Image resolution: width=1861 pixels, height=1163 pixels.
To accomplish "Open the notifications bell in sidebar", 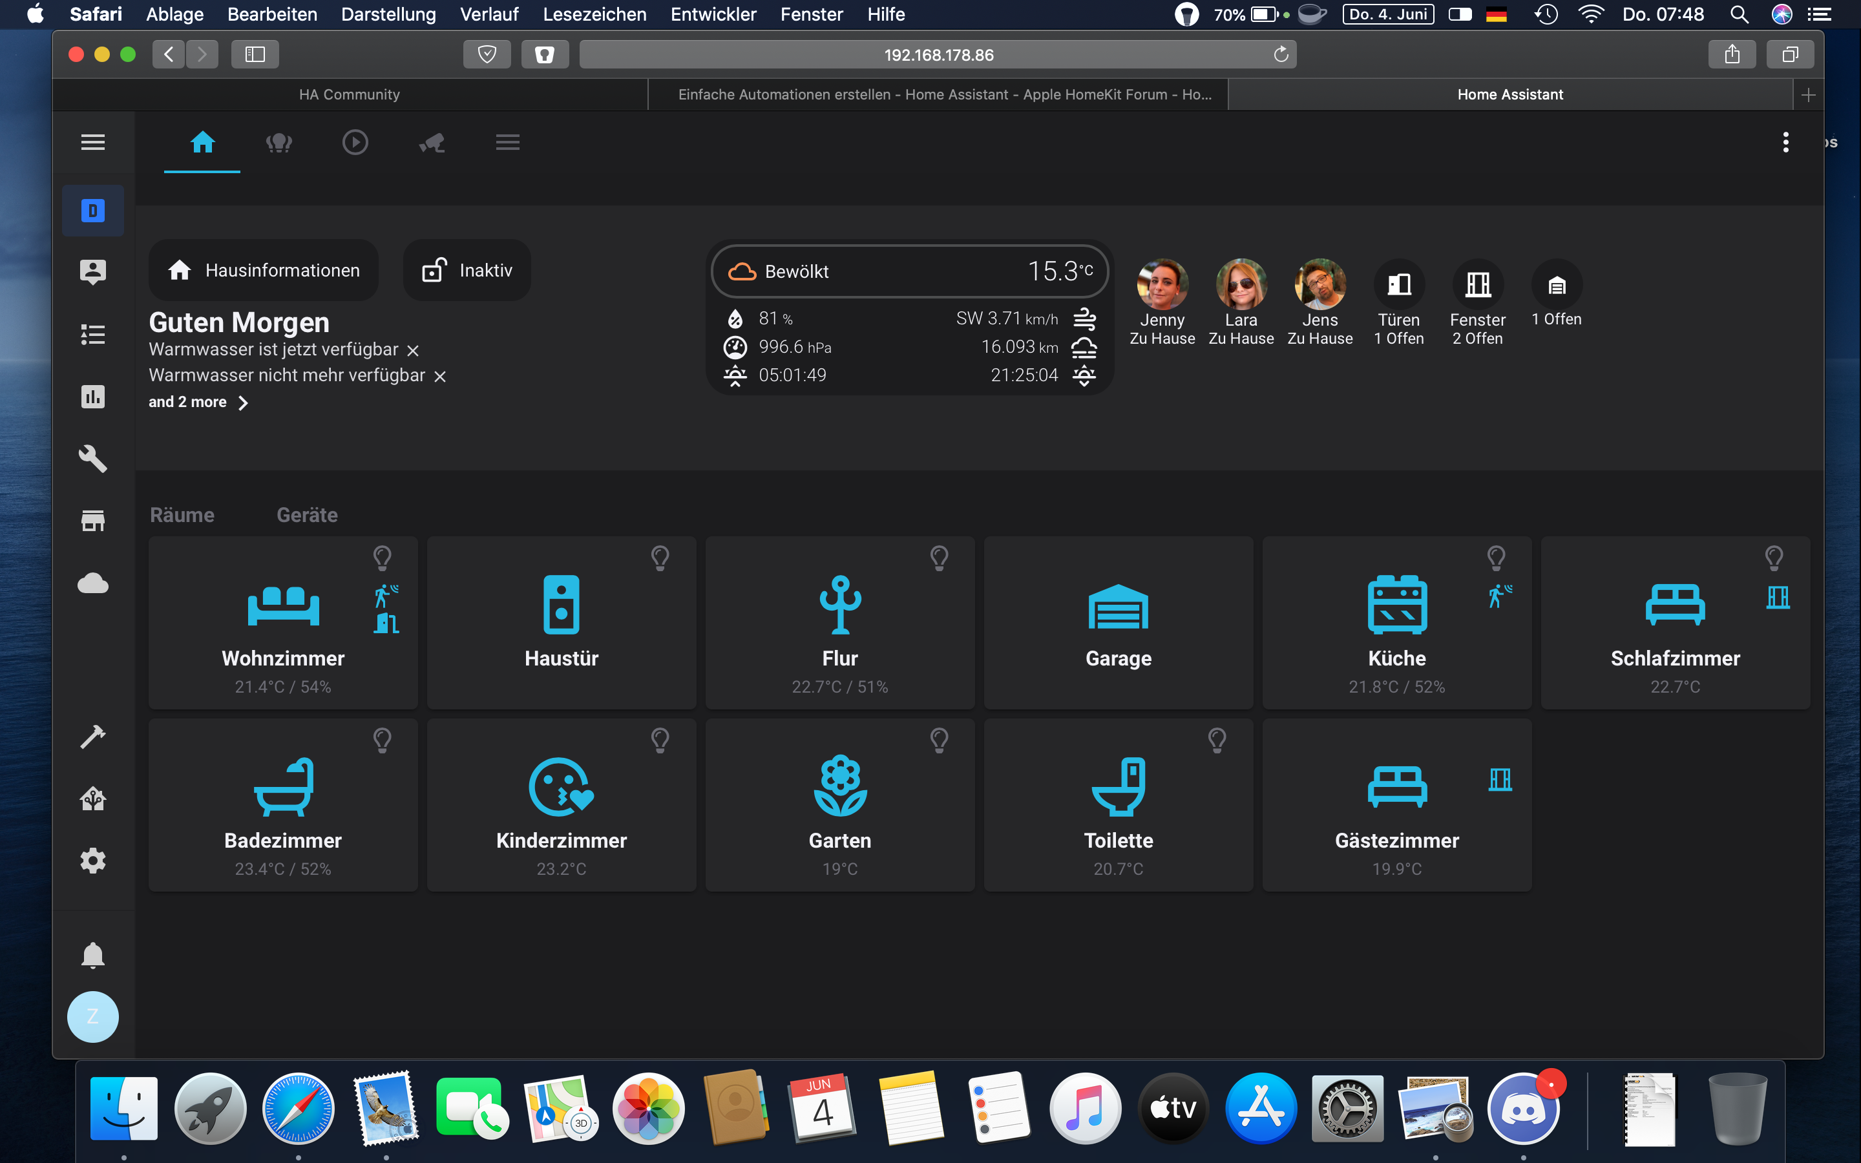I will coord(93,954).
